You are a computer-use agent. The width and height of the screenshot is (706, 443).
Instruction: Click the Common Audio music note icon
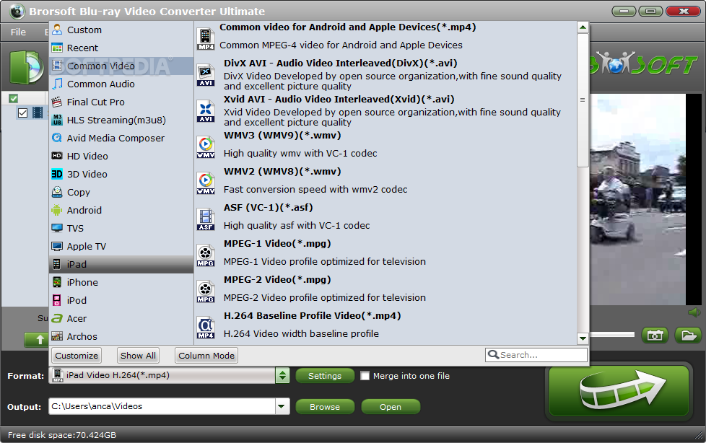click(57, 84)
